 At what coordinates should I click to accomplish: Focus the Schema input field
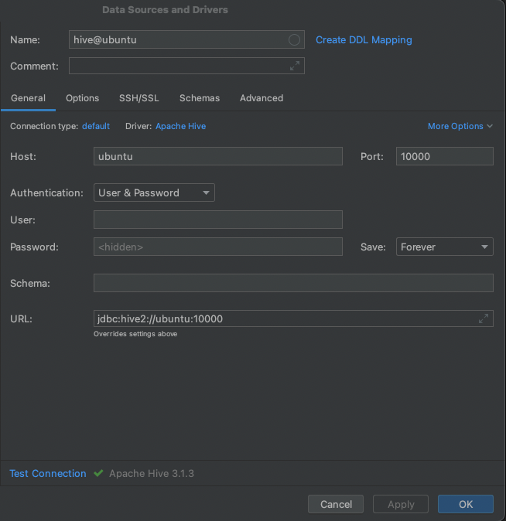tap(293, 283)
